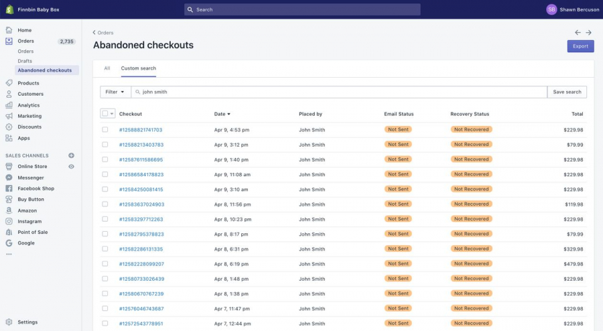Open the Discounts sidebar icon
Screen dimensions: 603x331
(9, 127)
